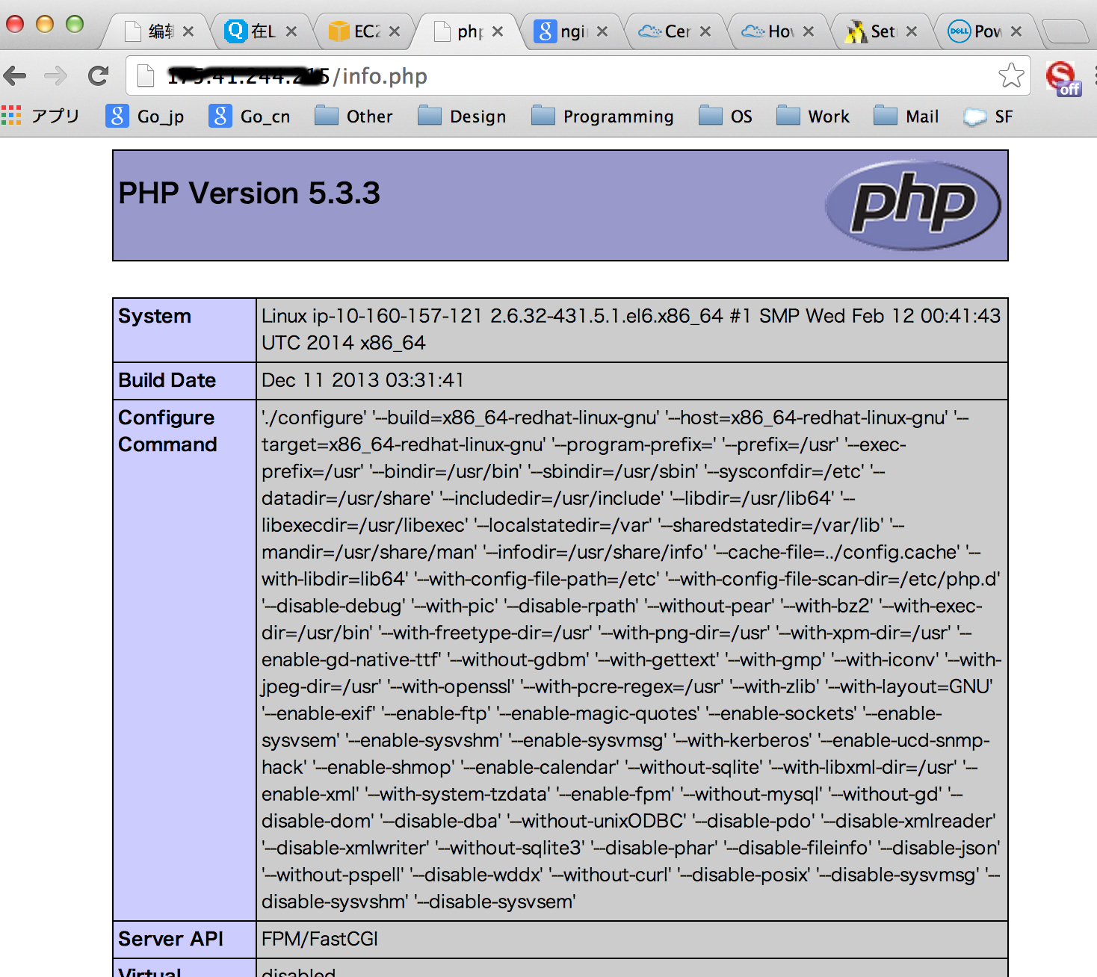
Task: Open the Go_cn Google bookmark
Action: click(x=249, y=116)
